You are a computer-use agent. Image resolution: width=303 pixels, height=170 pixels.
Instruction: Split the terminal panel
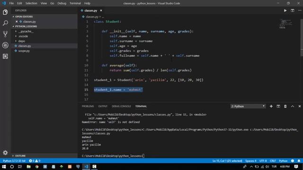tap(278, 106)
